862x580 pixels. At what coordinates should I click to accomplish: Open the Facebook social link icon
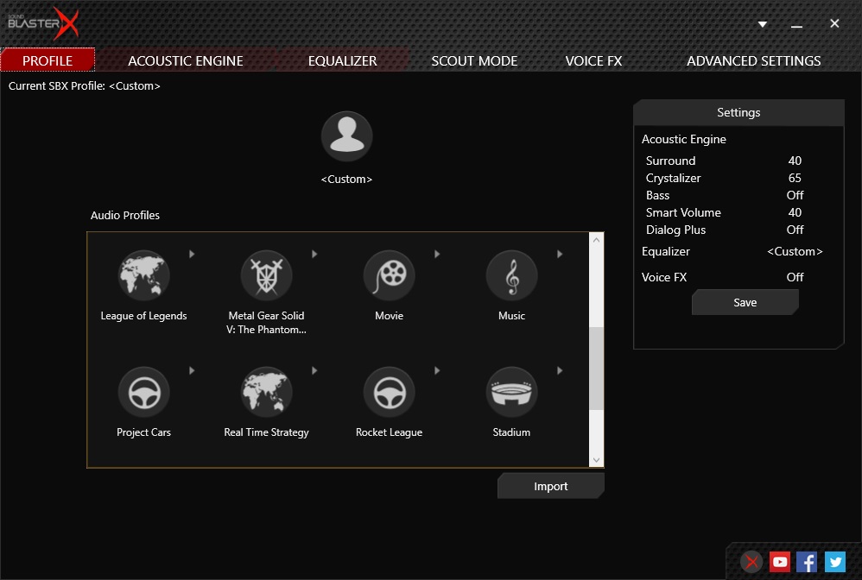[807, 562]
